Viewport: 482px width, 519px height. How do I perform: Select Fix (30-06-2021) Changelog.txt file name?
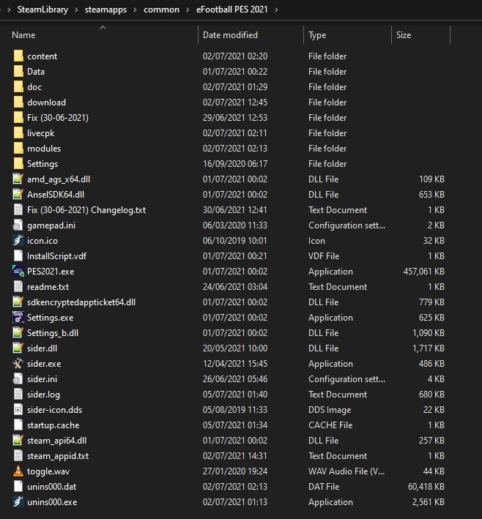coord(86,210)
